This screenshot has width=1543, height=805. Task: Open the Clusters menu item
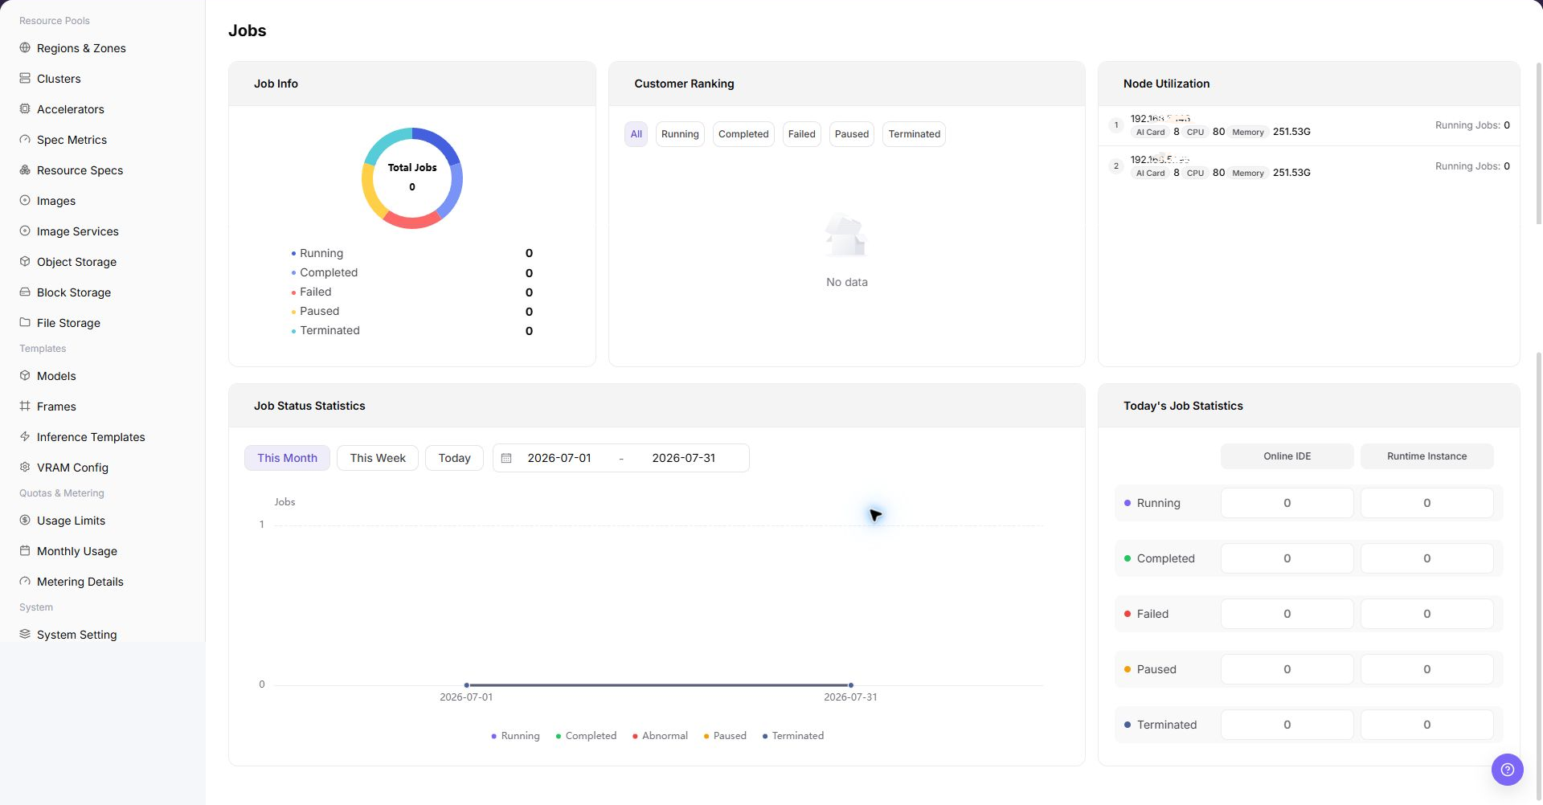pos(59,79)
